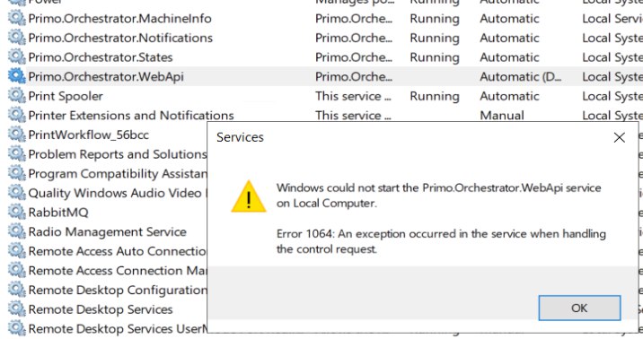Click the Error 1064 message text

(x=441, y=241)
